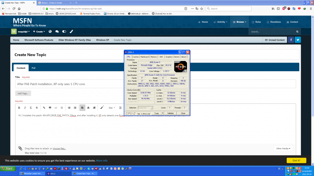Click the Validate button in CPU-Z
Image resolution: width=314 pixels, height=176 pixels.
170,113
